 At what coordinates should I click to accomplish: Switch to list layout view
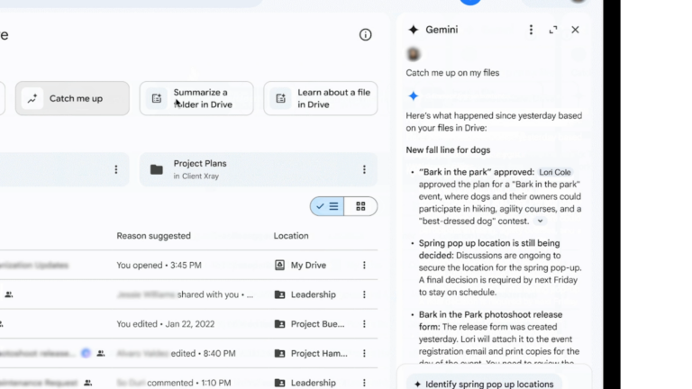click(x=327, y=206)
